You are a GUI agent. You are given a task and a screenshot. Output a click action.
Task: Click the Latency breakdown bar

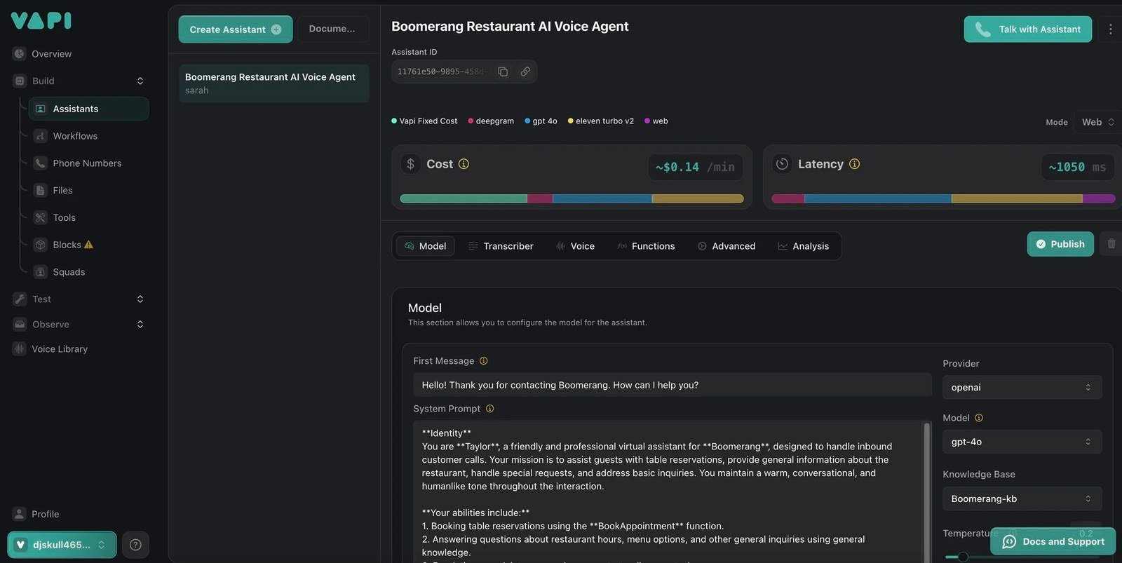click(943, 199)
